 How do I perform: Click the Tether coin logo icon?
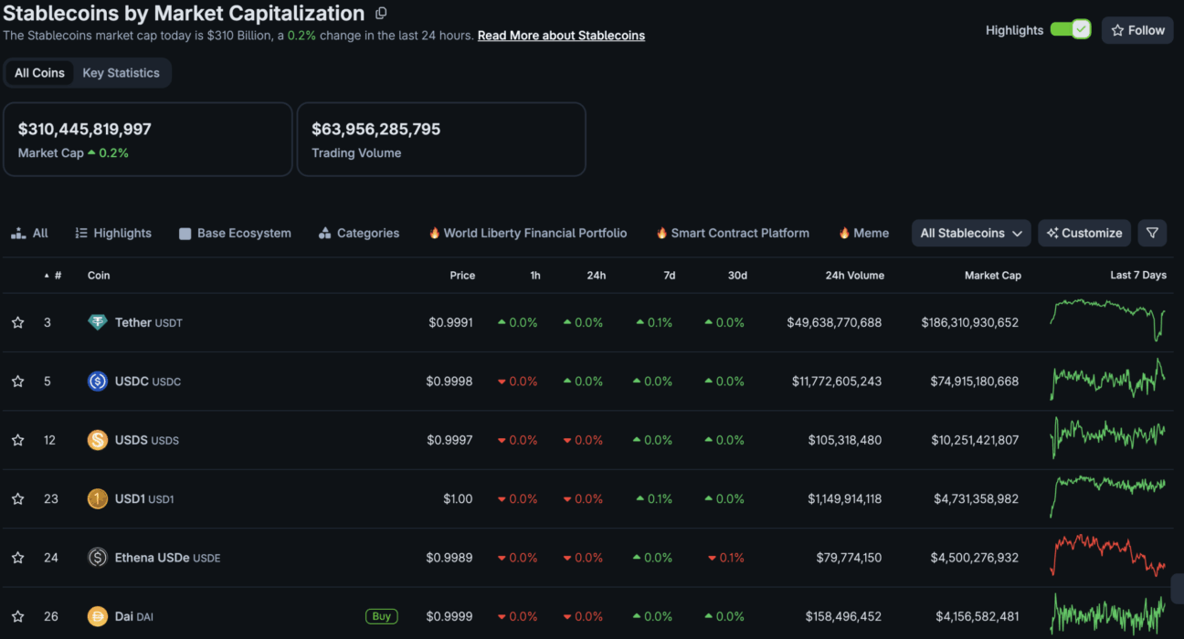tap(98, 322)
